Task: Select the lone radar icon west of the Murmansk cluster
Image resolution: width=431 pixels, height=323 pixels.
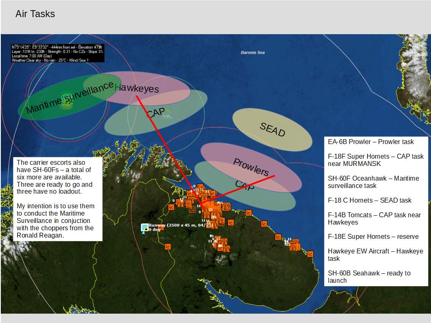Action: click(171, 207)
